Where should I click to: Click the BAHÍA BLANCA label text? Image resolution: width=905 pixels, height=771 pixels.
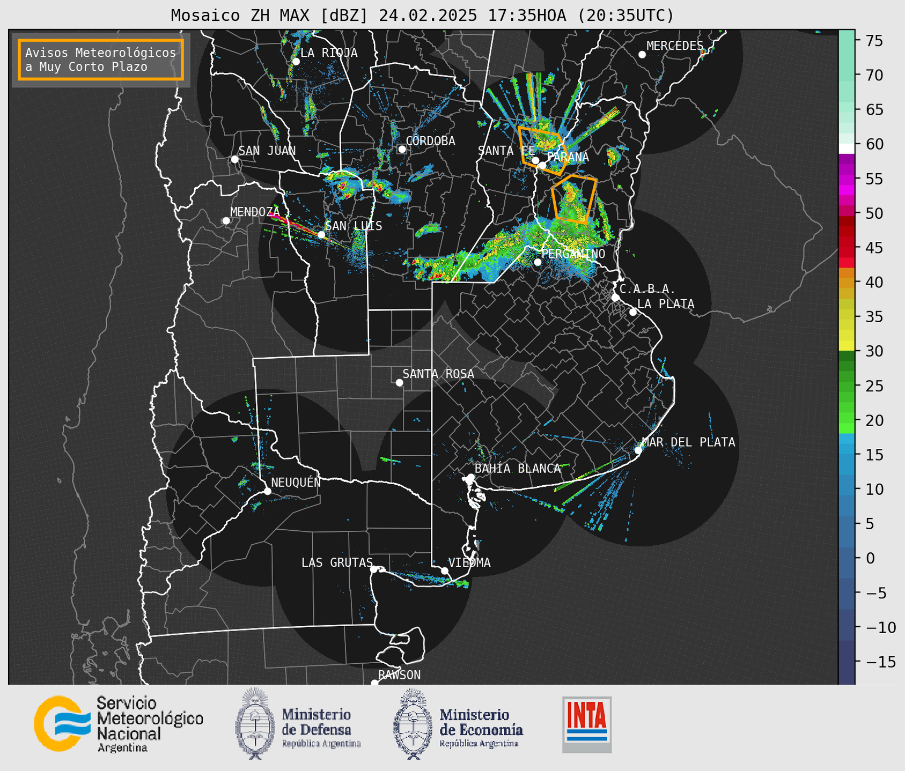pyautogui.click(x=518, y=469)
